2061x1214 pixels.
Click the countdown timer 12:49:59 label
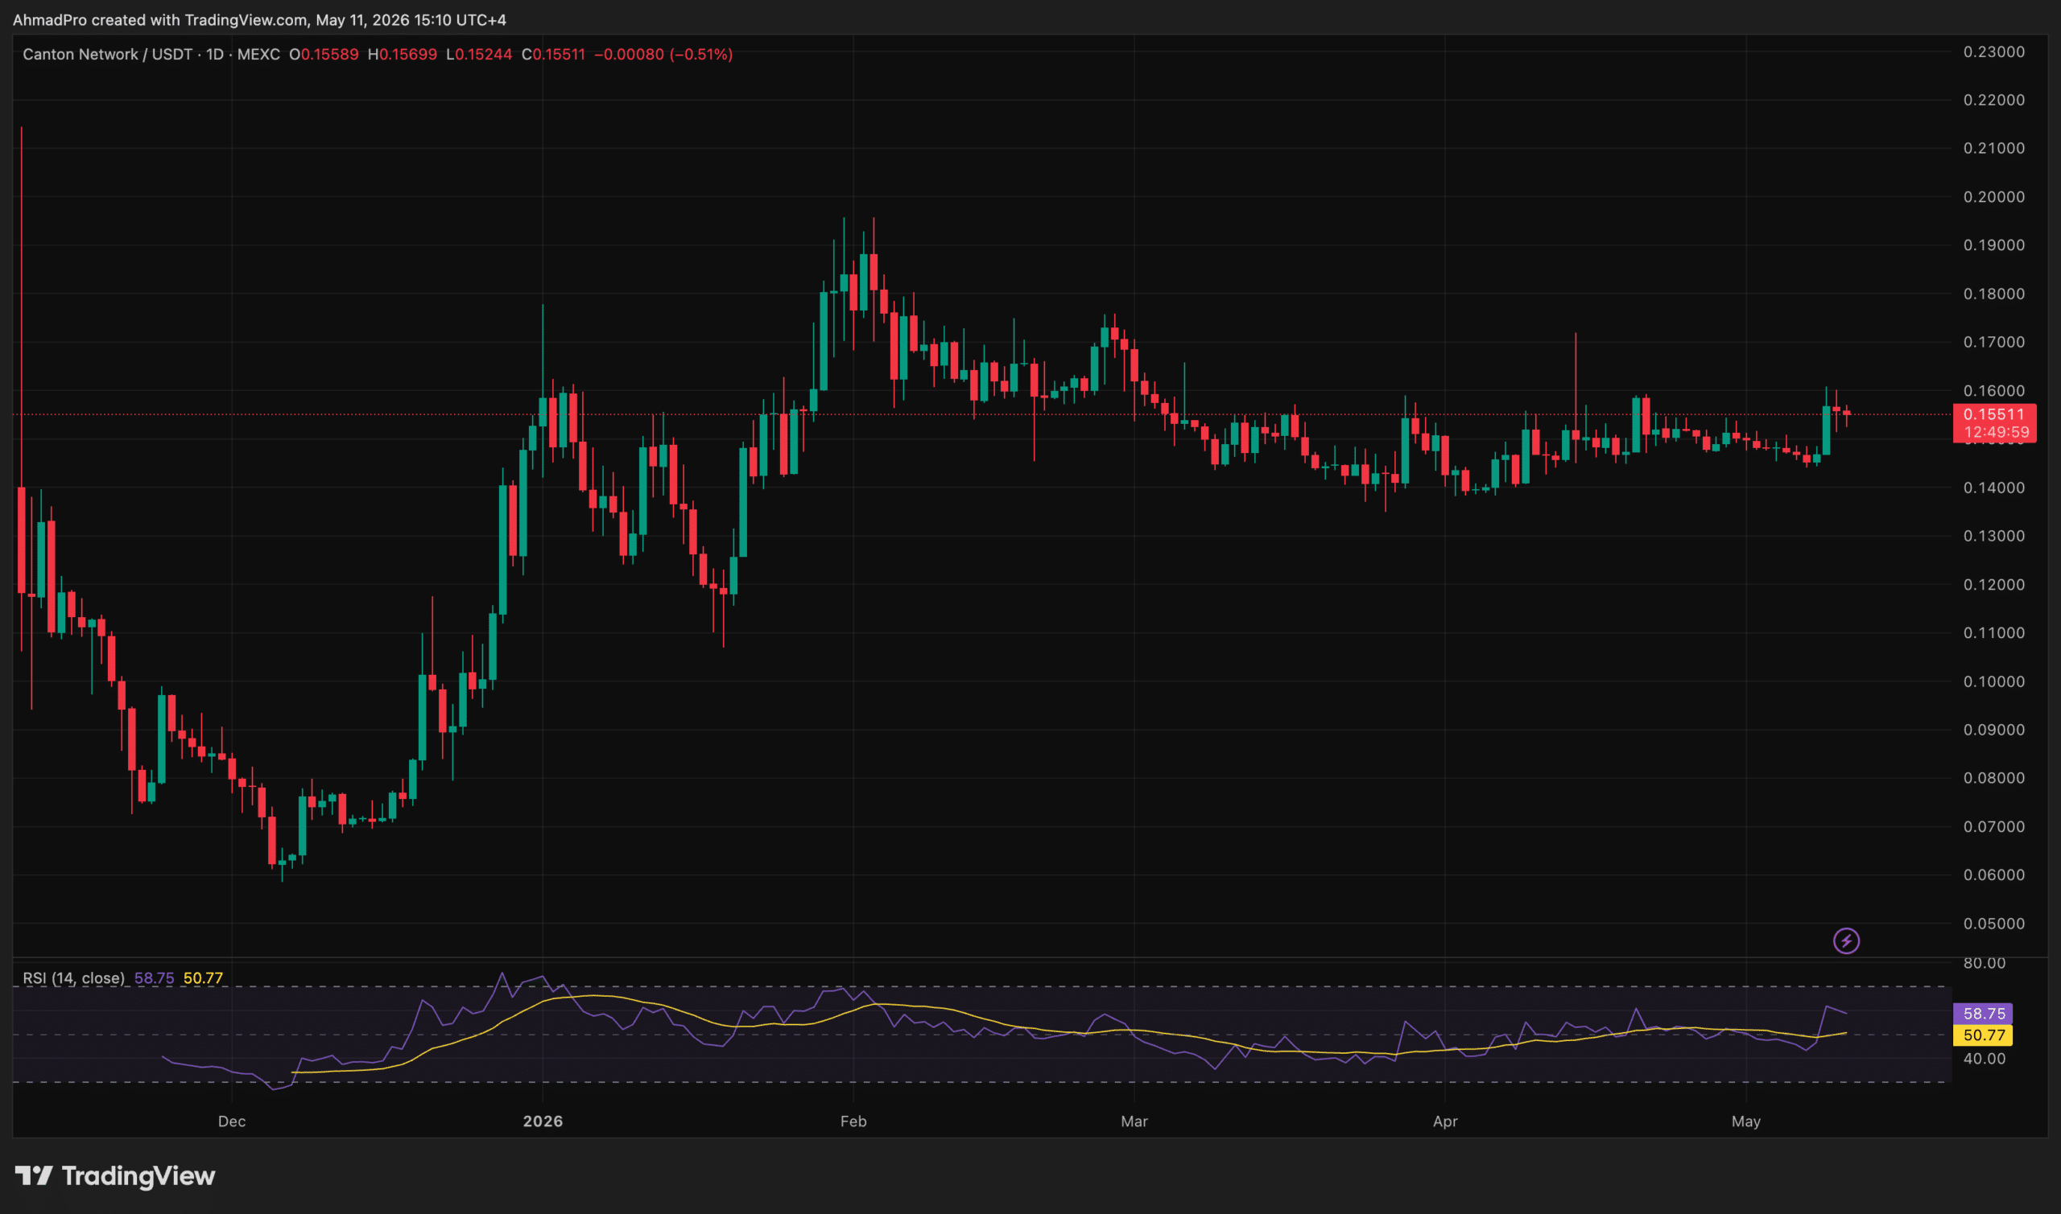coord(1997,432)
